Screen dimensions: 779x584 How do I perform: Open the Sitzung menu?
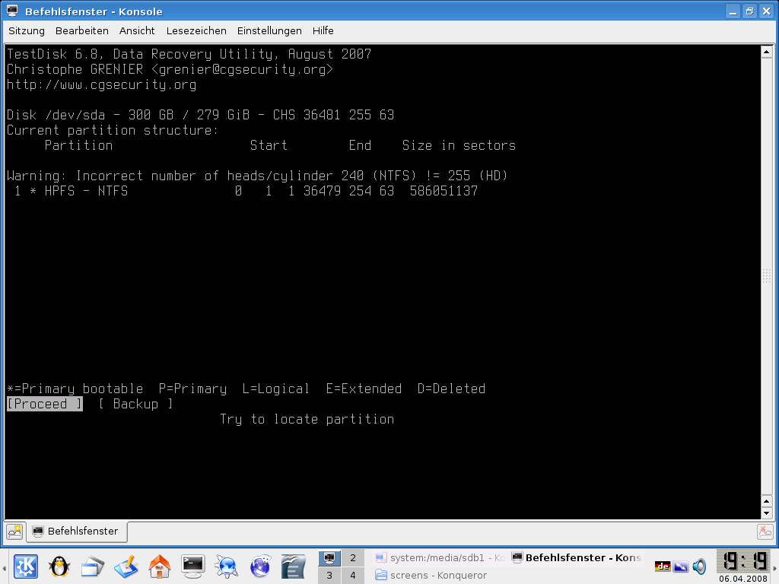point(27,30)
